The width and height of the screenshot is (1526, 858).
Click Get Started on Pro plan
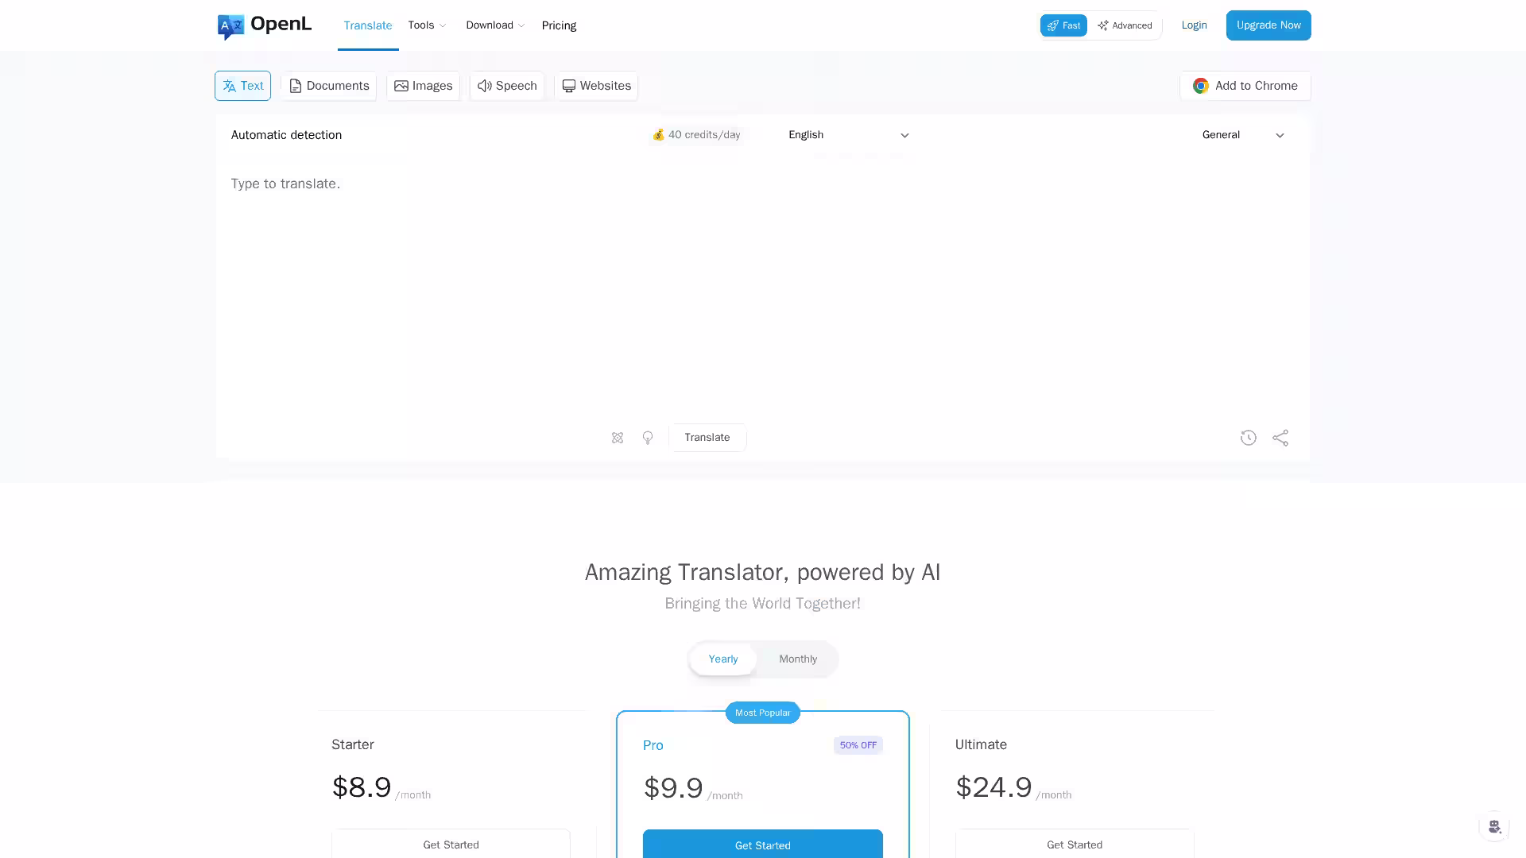(x=762, y=844)
